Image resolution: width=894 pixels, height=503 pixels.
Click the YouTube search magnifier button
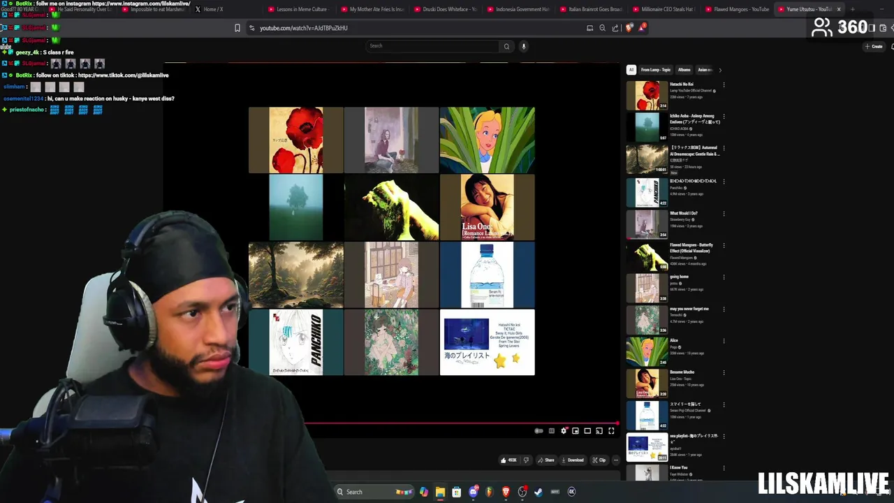506,46
